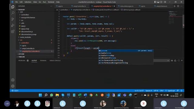
Task: Switch to the DEBUG CONSOLE tab
Action: pyautogui.click(x=55, y=61)
